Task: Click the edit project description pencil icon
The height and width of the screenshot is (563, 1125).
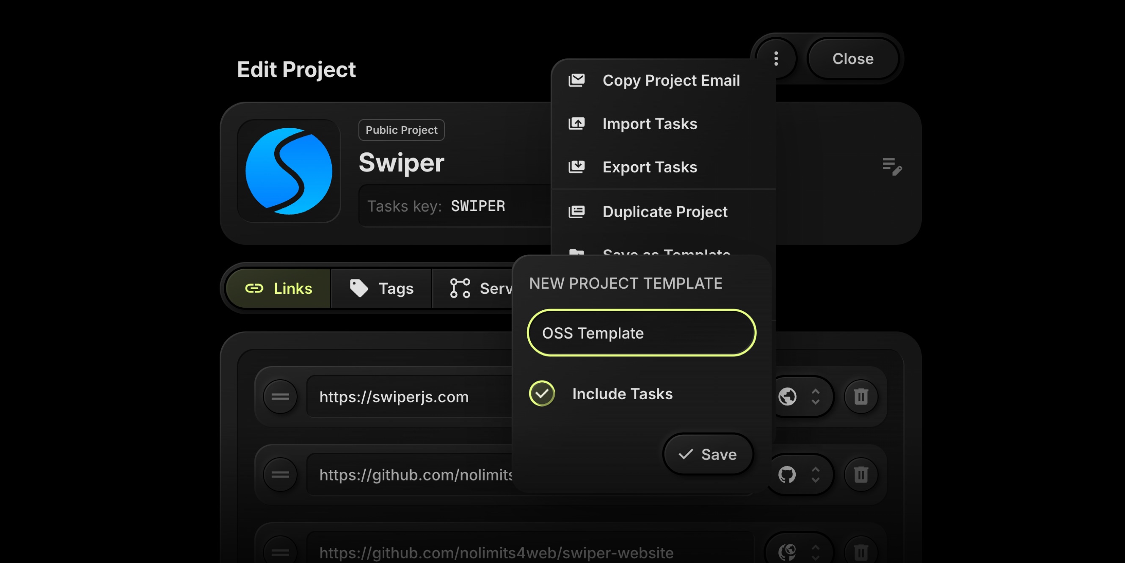Action: (892, 167)
